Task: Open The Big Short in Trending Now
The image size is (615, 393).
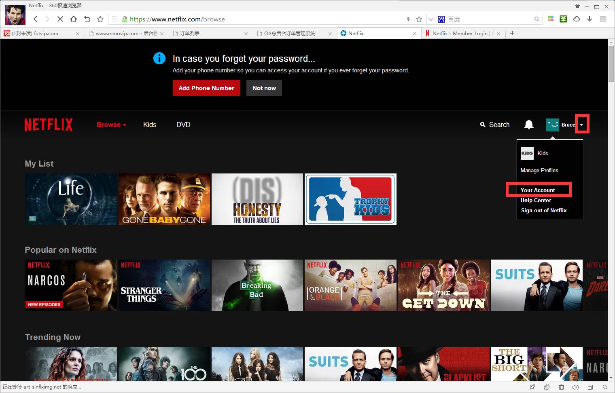Action: point(537,364)
